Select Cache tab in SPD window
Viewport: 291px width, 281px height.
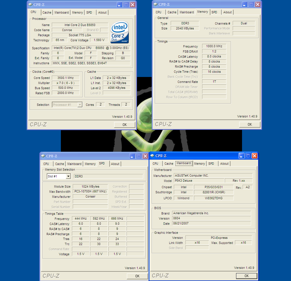[x=59, y=164]
